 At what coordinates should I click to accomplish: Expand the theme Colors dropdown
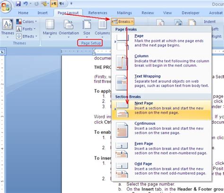click(26, 21)
